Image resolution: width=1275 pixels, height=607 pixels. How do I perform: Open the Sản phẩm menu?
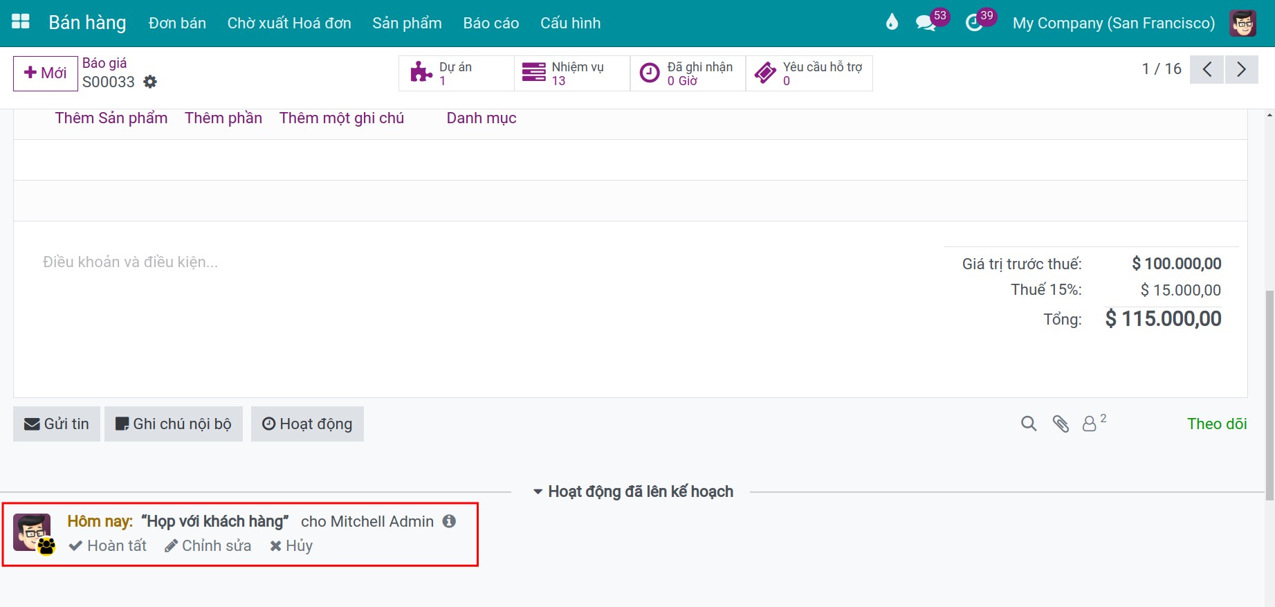(407, 23)
